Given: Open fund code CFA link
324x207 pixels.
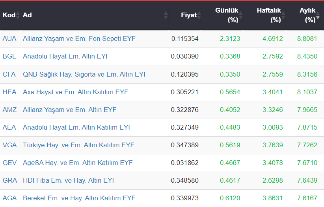Looking at the screenshot, I should point(9,74).
